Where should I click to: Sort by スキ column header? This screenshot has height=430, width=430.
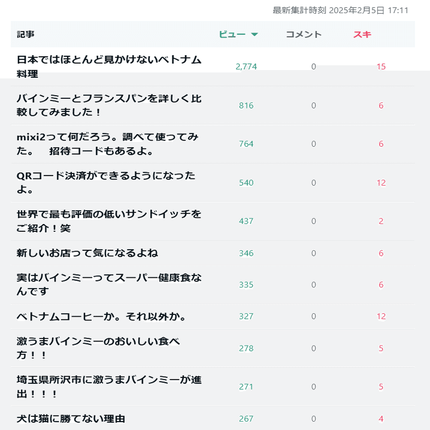(362, 34)
